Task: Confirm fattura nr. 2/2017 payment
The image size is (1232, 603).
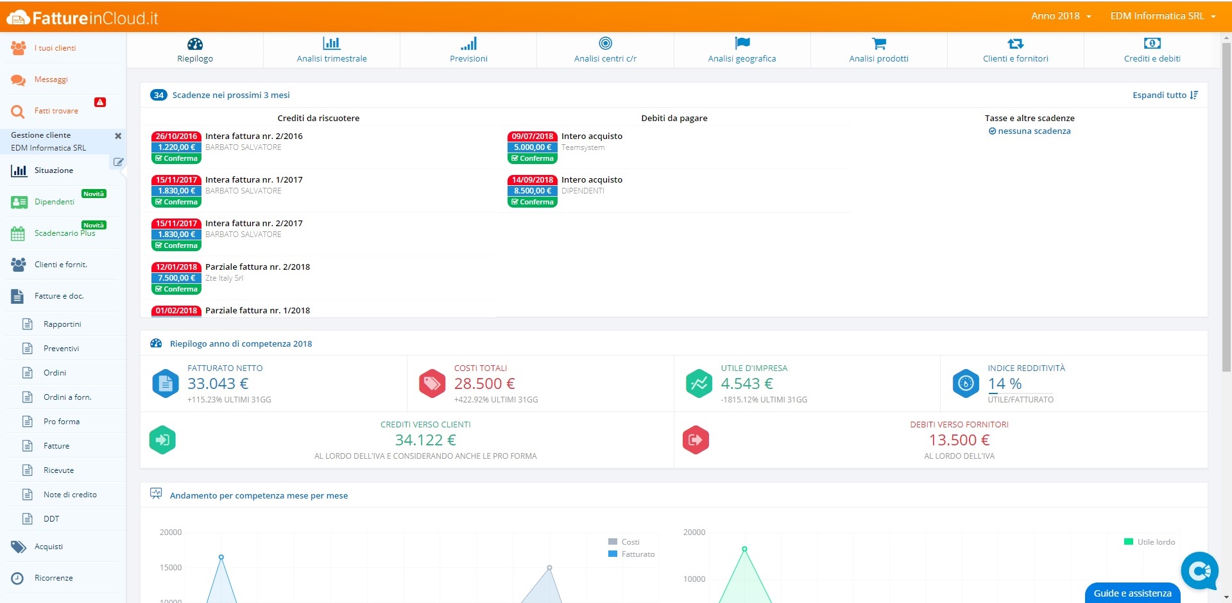Action: coord(176,245)
